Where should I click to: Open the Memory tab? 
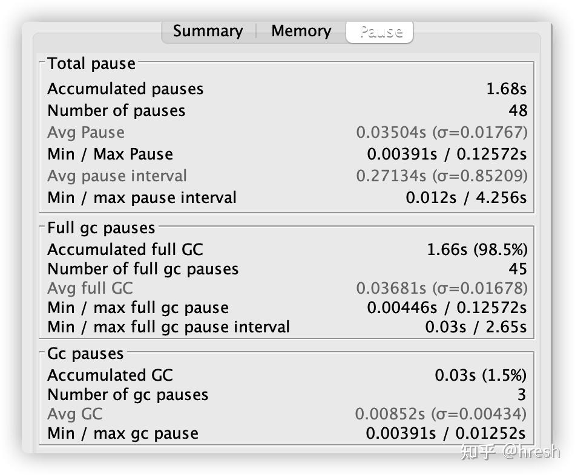(301, 31)
